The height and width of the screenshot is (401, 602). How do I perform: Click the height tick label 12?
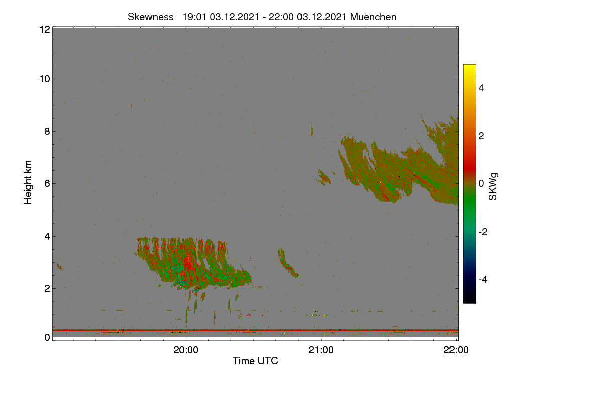(x=44, y=29)
